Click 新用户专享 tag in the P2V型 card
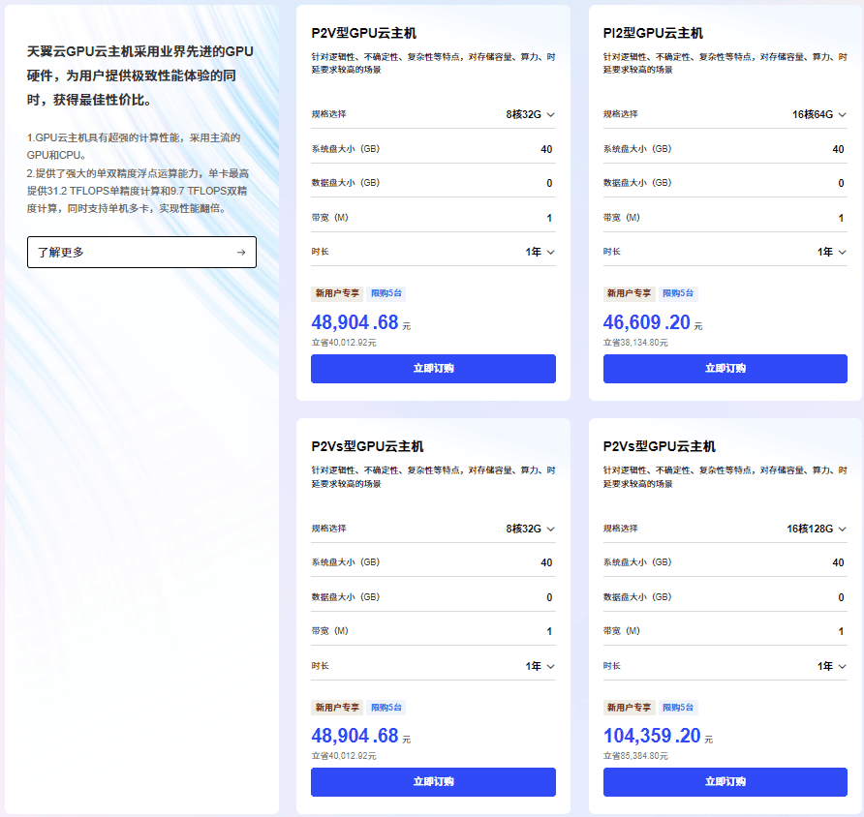The height and width of the screenshot is (817, 864). coord(337,293)
